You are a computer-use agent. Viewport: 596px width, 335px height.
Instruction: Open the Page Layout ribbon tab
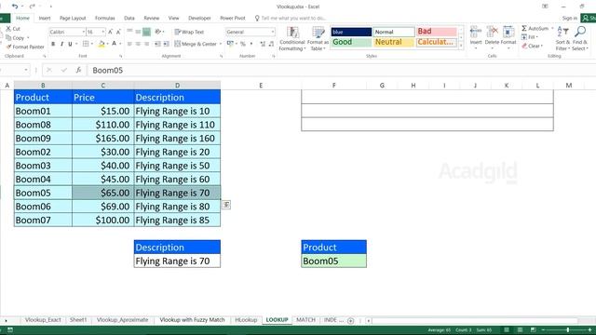73,19
